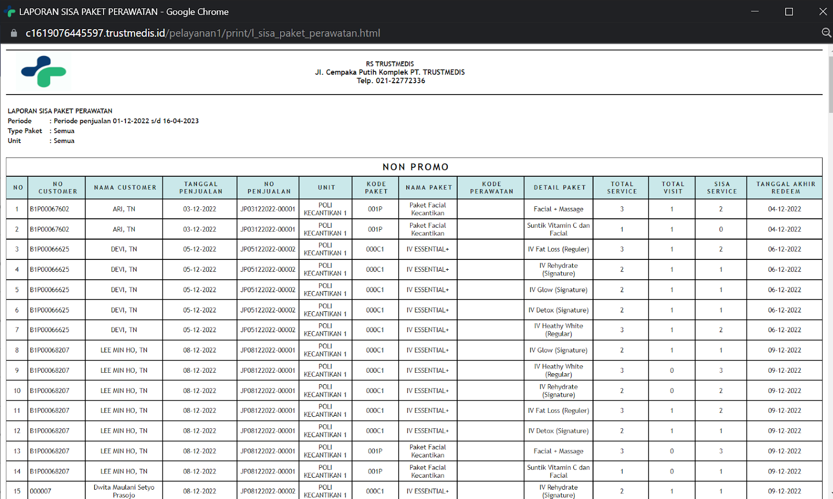Click the TOTAL SERVICE column header

click(622, 188)
